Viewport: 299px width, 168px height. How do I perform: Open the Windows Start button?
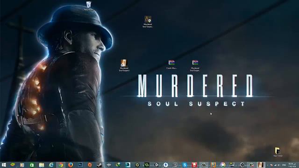click(x=4, y=165)
